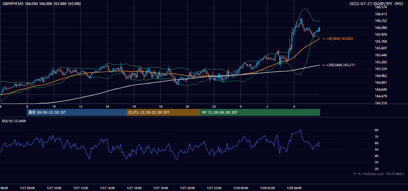This screenshot has height=191, width=408.
Task: Click time axis label 7/27 18:00
Action: pyautogui.click(x=161, y=188)
